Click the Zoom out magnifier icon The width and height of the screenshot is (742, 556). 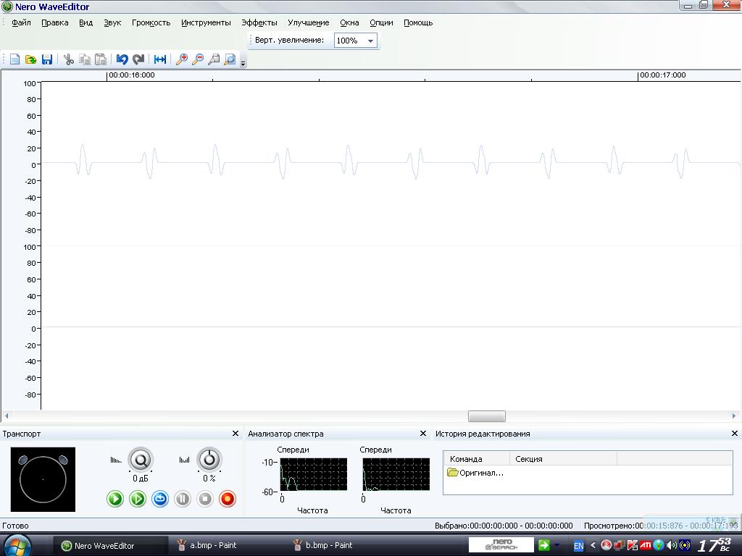pos(198,59)
